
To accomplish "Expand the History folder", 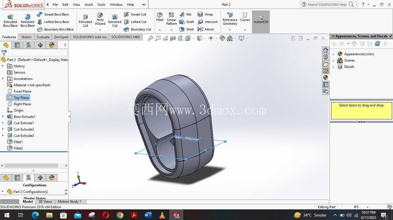I will 3,66.
